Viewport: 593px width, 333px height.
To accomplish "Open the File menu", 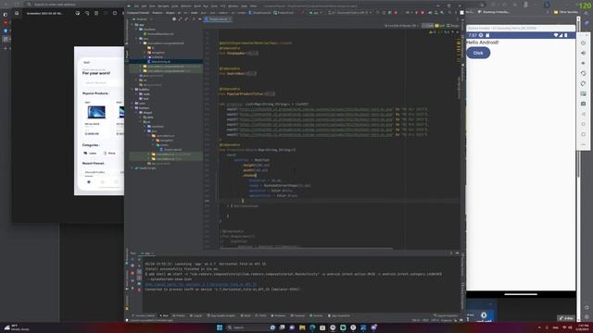I will click(x=136, y=6).
